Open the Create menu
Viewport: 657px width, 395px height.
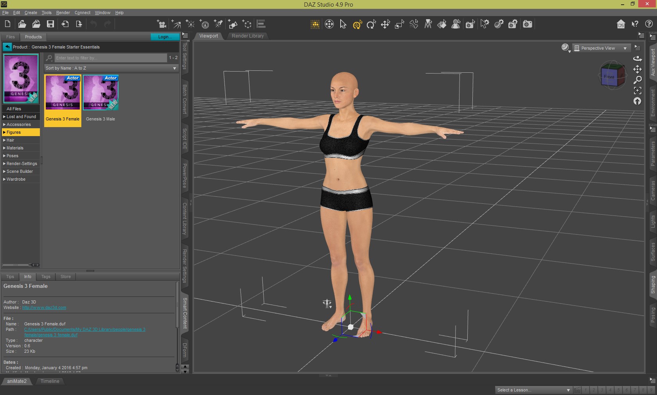(x=31, y=13)
